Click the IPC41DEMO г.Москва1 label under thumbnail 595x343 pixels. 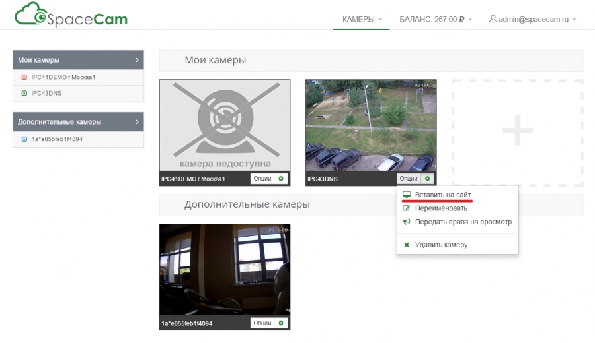(x=193, y=179)
